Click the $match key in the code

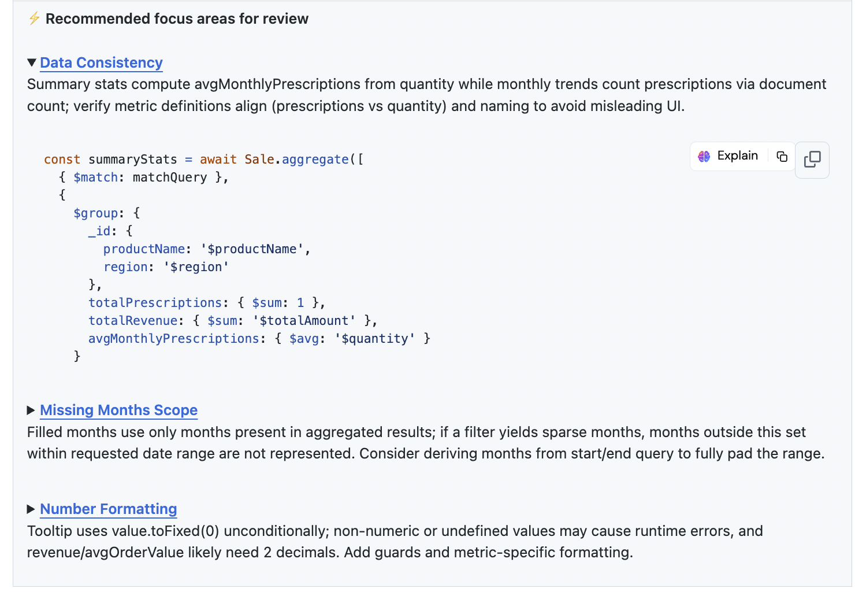(95, 177)
